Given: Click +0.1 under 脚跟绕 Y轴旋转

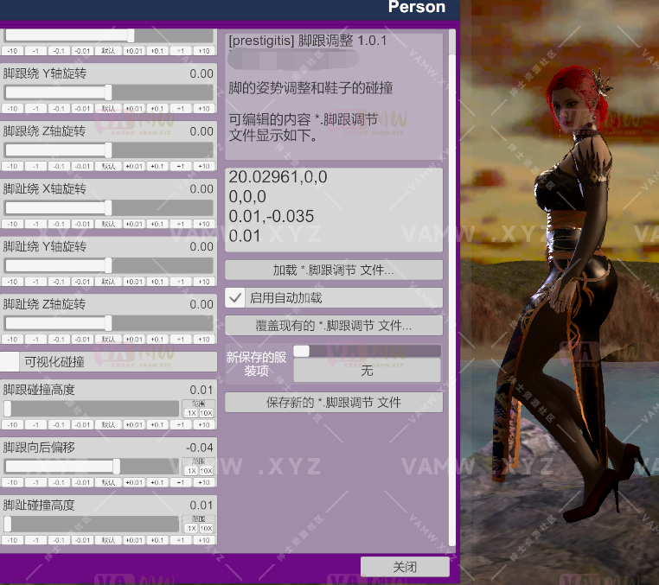Looking at the screenshot, I should pos(157,109).
